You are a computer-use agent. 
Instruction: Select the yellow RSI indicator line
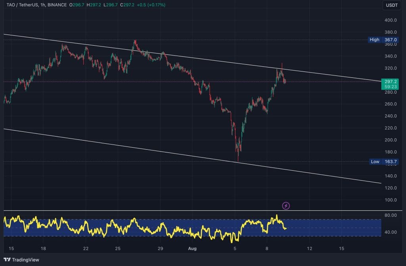[x=135, y=220]
